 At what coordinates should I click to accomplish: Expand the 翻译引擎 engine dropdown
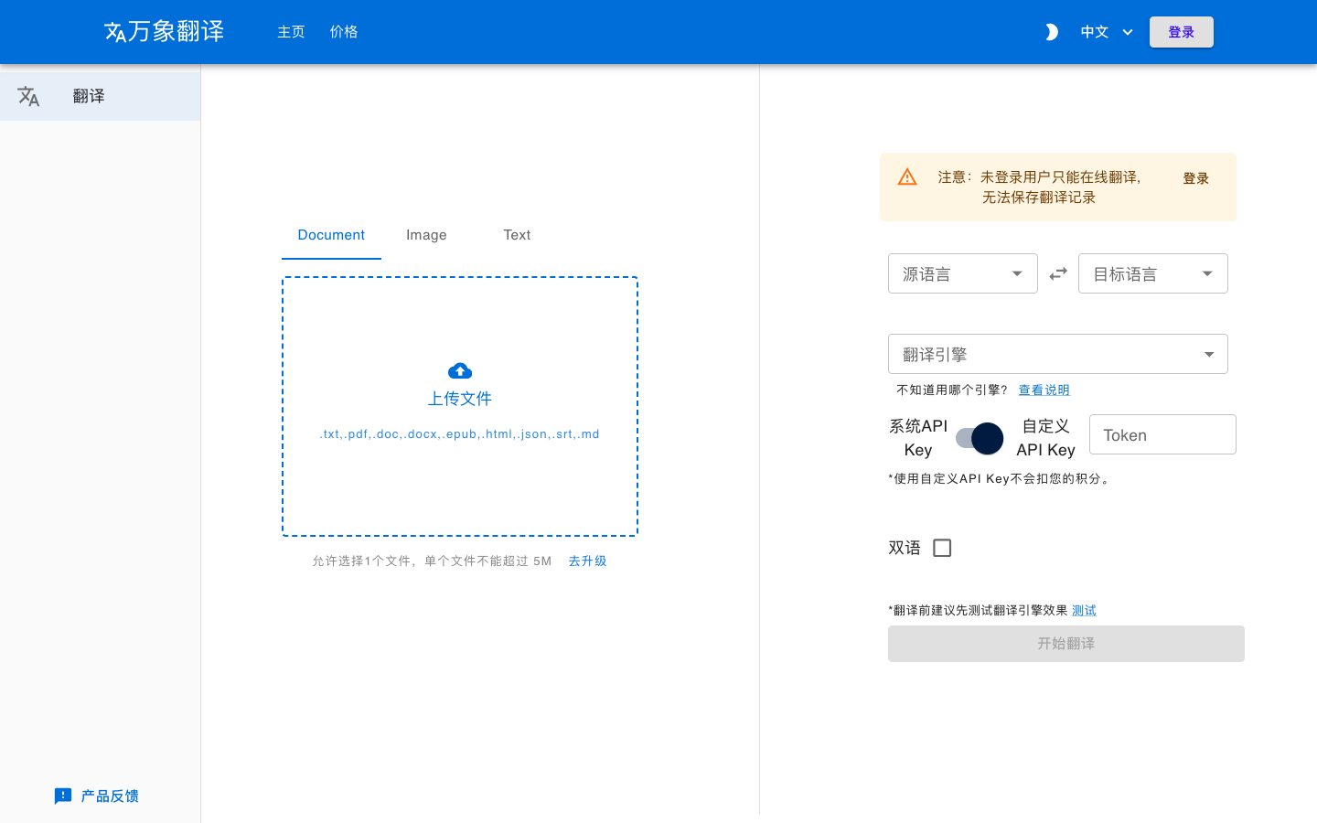pyautogui.click(x=1057, y=354)
